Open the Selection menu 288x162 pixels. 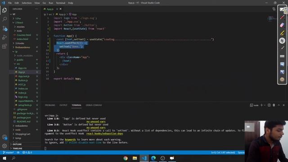click(27, 3)
